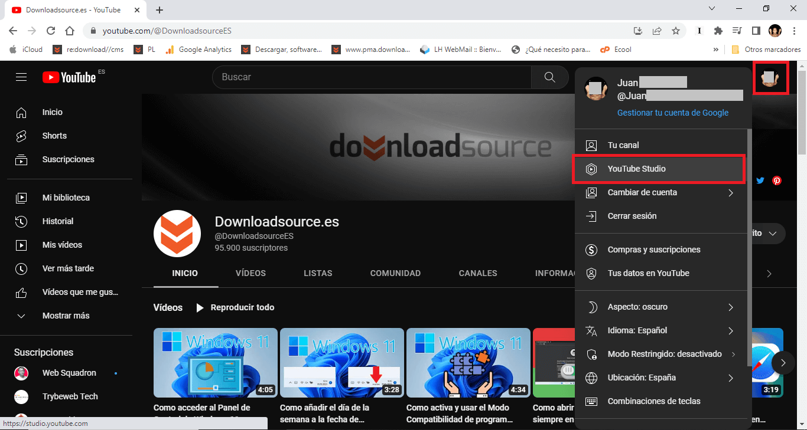Image resolution: width=807 pixels, height=430 pixels.
Task: Bookmark page with the star icon
Action: 676,31
